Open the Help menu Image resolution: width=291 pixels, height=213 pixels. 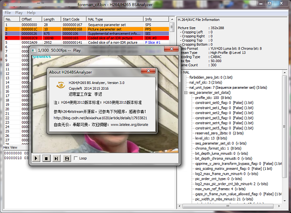[x=31, y=13]
